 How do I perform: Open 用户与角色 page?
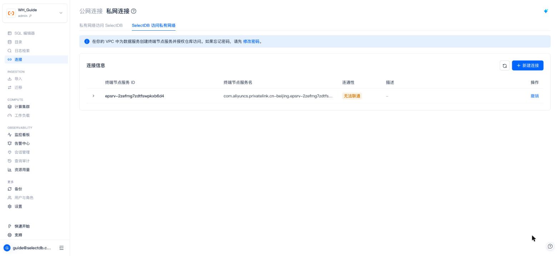pos(24,198)
